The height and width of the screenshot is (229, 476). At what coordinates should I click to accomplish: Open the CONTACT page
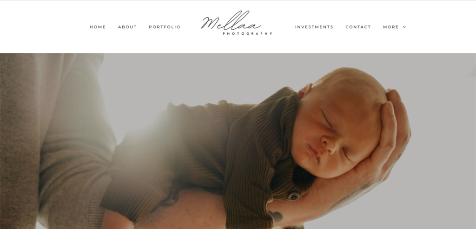click(x=358, y=27)
